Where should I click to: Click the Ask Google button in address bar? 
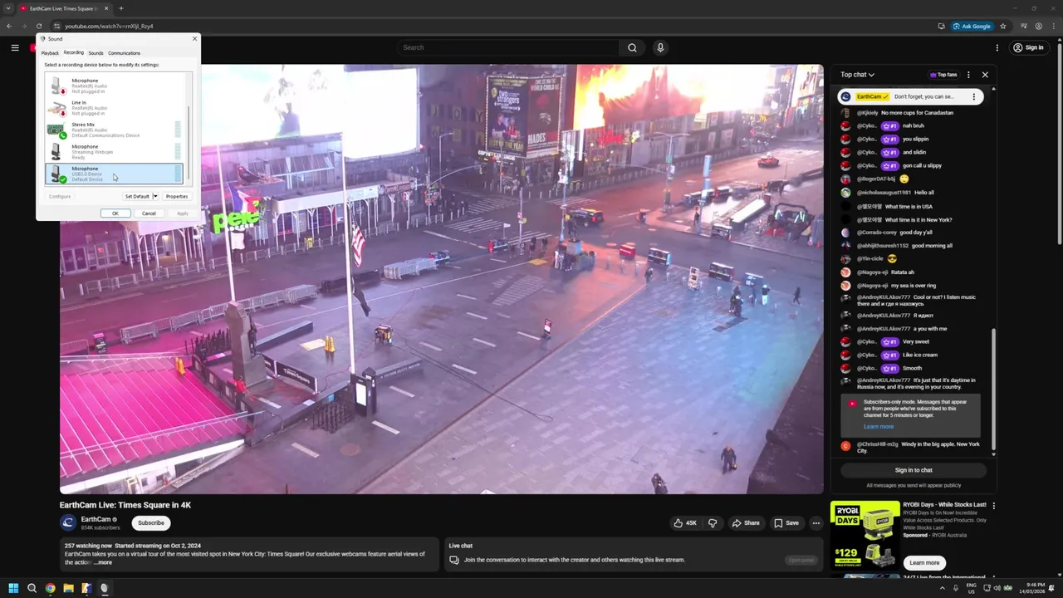[x=972, y=26]
